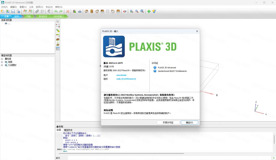Toggle the highlighted table view icon in side toolbar
276x160 pixels.
(58, 49)
